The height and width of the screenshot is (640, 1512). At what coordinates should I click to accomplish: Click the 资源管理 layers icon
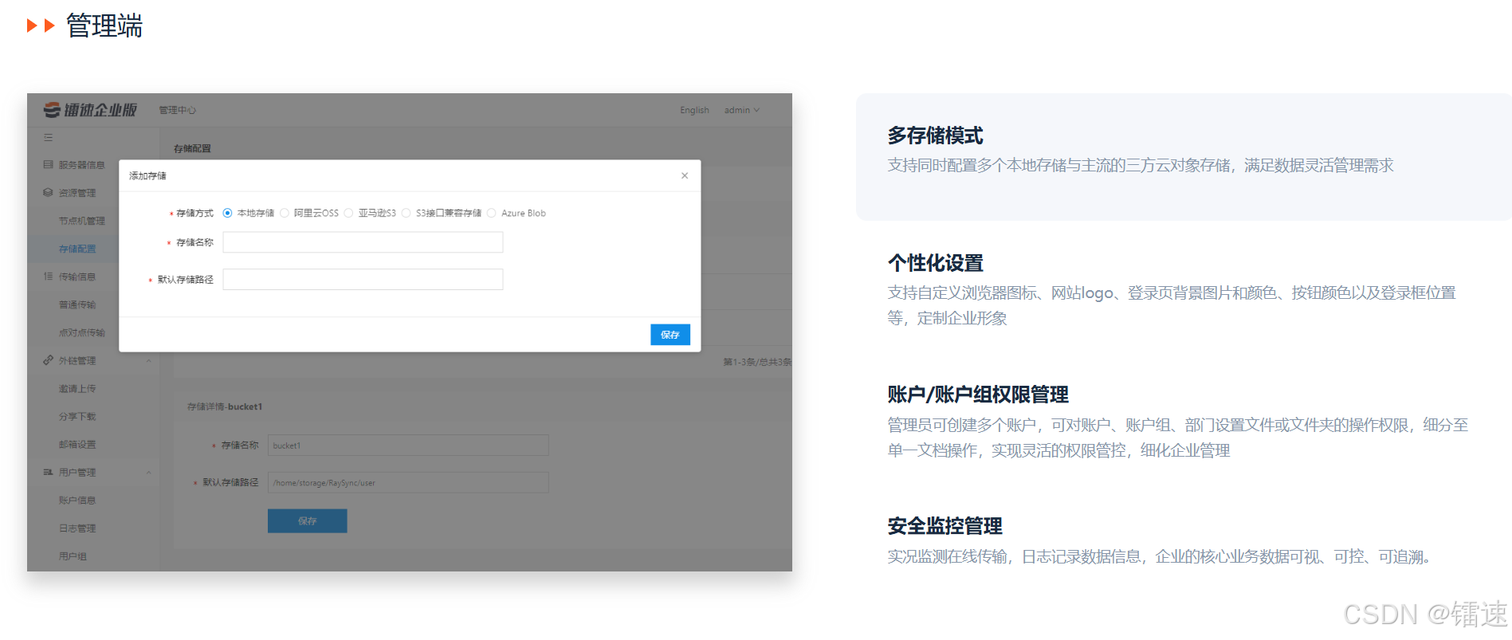[48, 193]
